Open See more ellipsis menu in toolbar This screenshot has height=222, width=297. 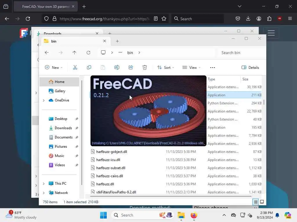point(212,67)
